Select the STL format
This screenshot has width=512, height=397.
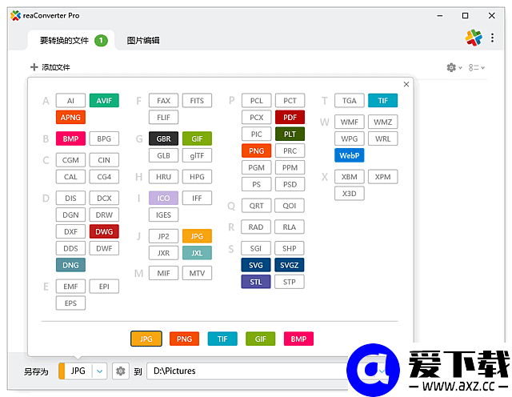(256, 282)
